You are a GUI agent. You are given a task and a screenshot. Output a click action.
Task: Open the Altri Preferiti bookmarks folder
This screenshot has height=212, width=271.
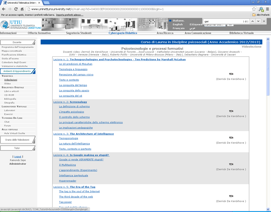(260, 15)
